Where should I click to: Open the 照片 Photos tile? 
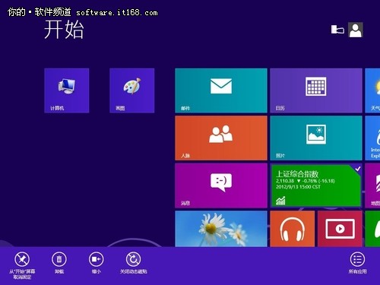(x=316, y=138)
